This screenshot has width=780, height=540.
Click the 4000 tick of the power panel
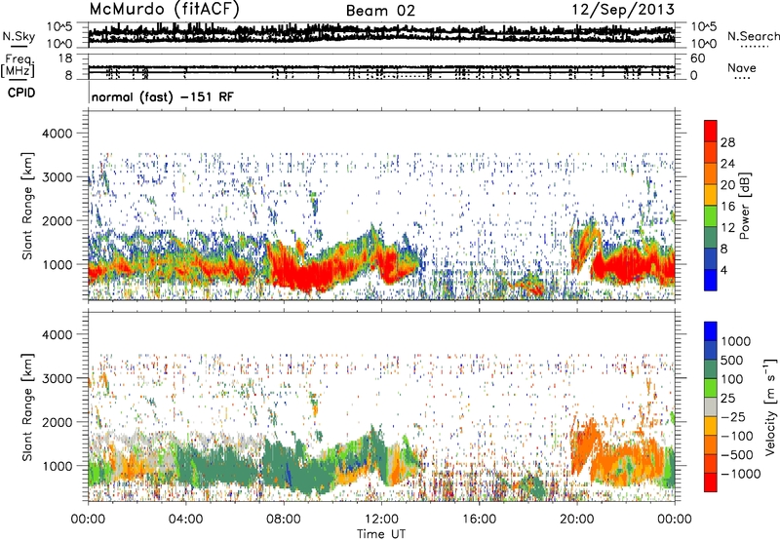(x=58, y=134)
